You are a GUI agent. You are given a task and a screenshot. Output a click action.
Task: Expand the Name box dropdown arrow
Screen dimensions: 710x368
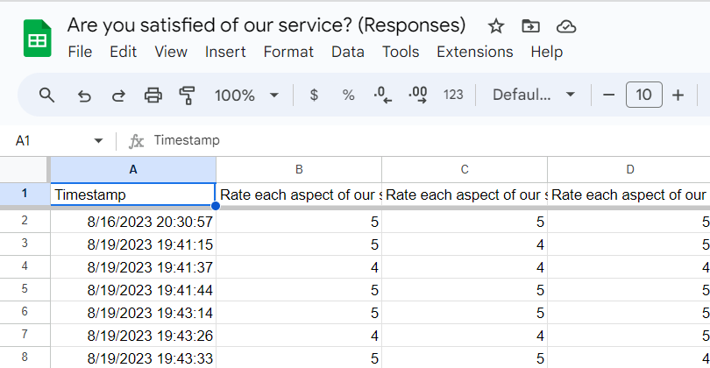98,140
